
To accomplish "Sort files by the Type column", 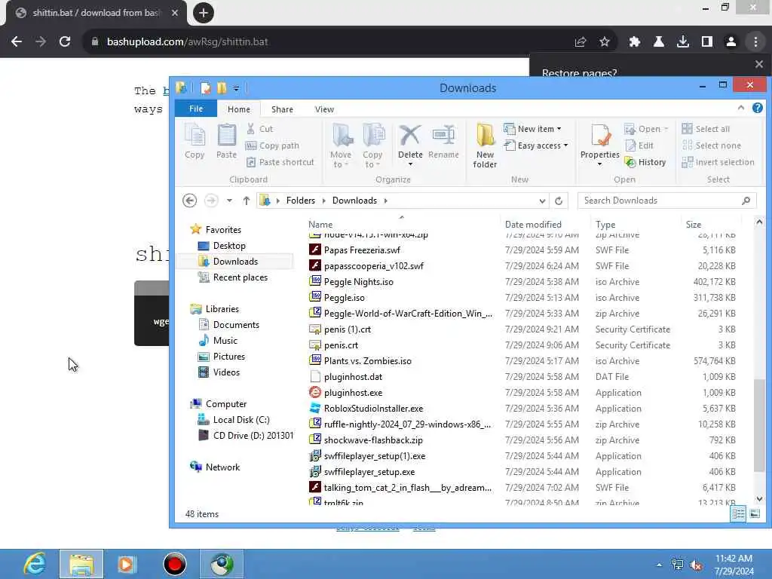I will click(605, 225).
